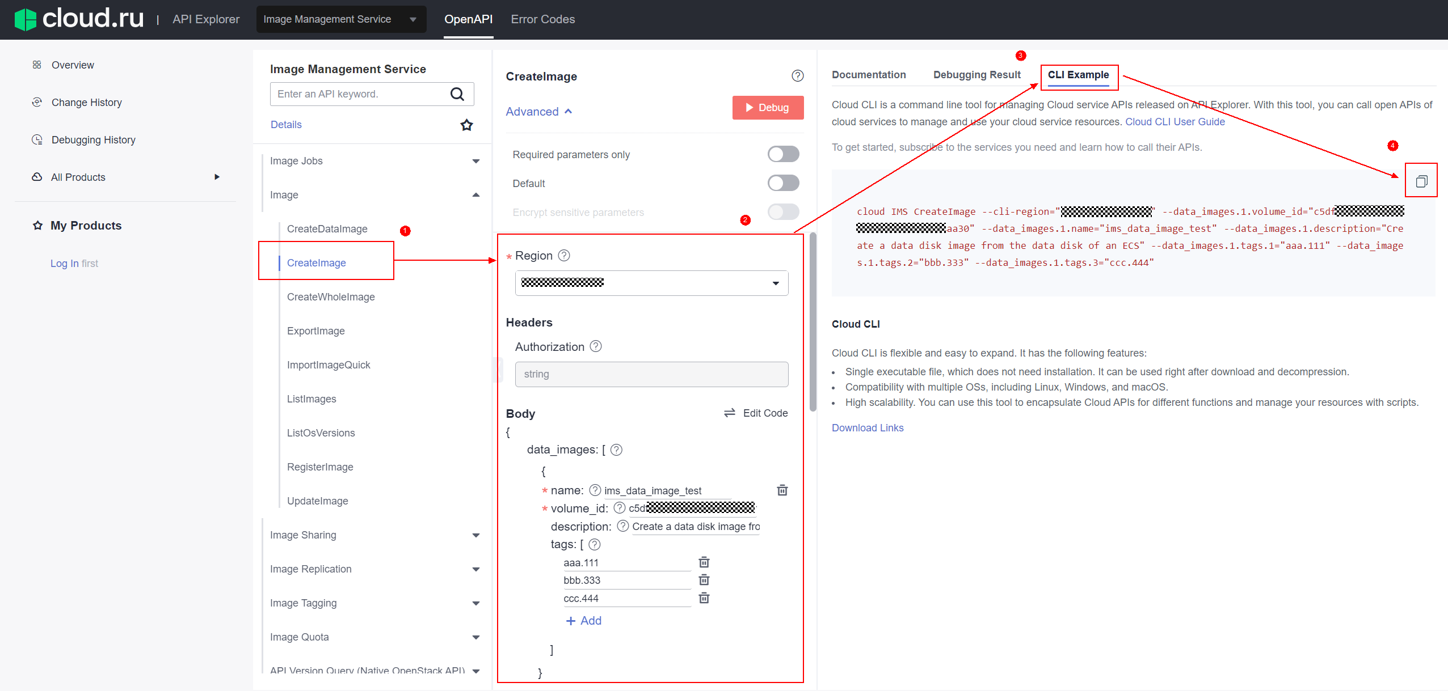
Task: Click the name field help icon
Action: (595, 490)
